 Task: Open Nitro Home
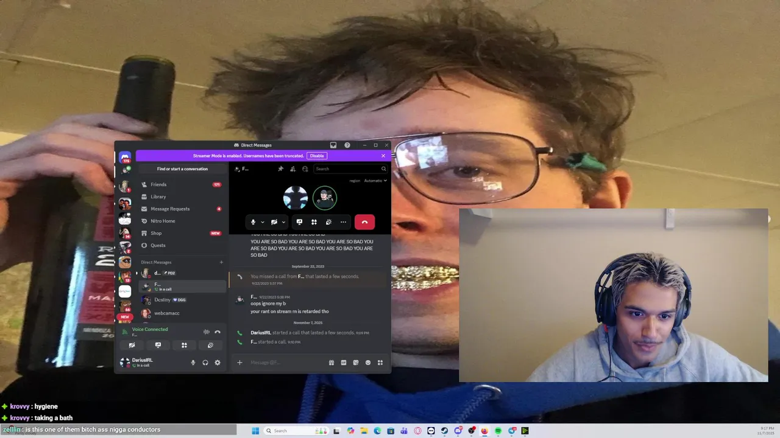[182, 221]
